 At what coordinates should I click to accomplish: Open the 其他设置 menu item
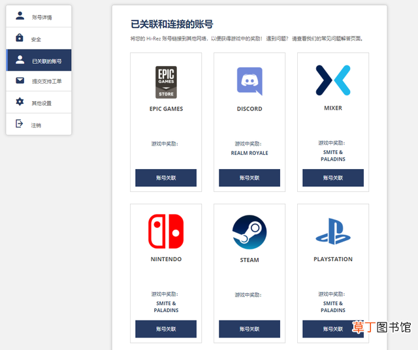pyautogui.click(x=39, y=102)
